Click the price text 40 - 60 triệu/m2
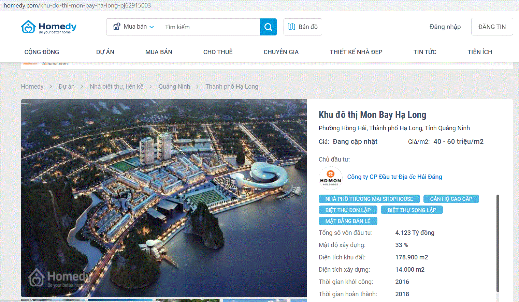The width and height of the screenshot is (519, 302). click(x=458, y=141)
